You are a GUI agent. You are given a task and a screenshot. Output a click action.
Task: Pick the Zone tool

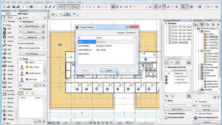[9, 83]
